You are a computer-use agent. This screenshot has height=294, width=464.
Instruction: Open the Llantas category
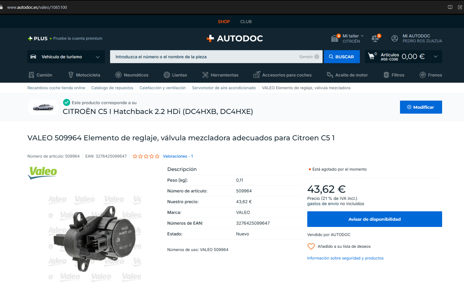pos(175,75)
